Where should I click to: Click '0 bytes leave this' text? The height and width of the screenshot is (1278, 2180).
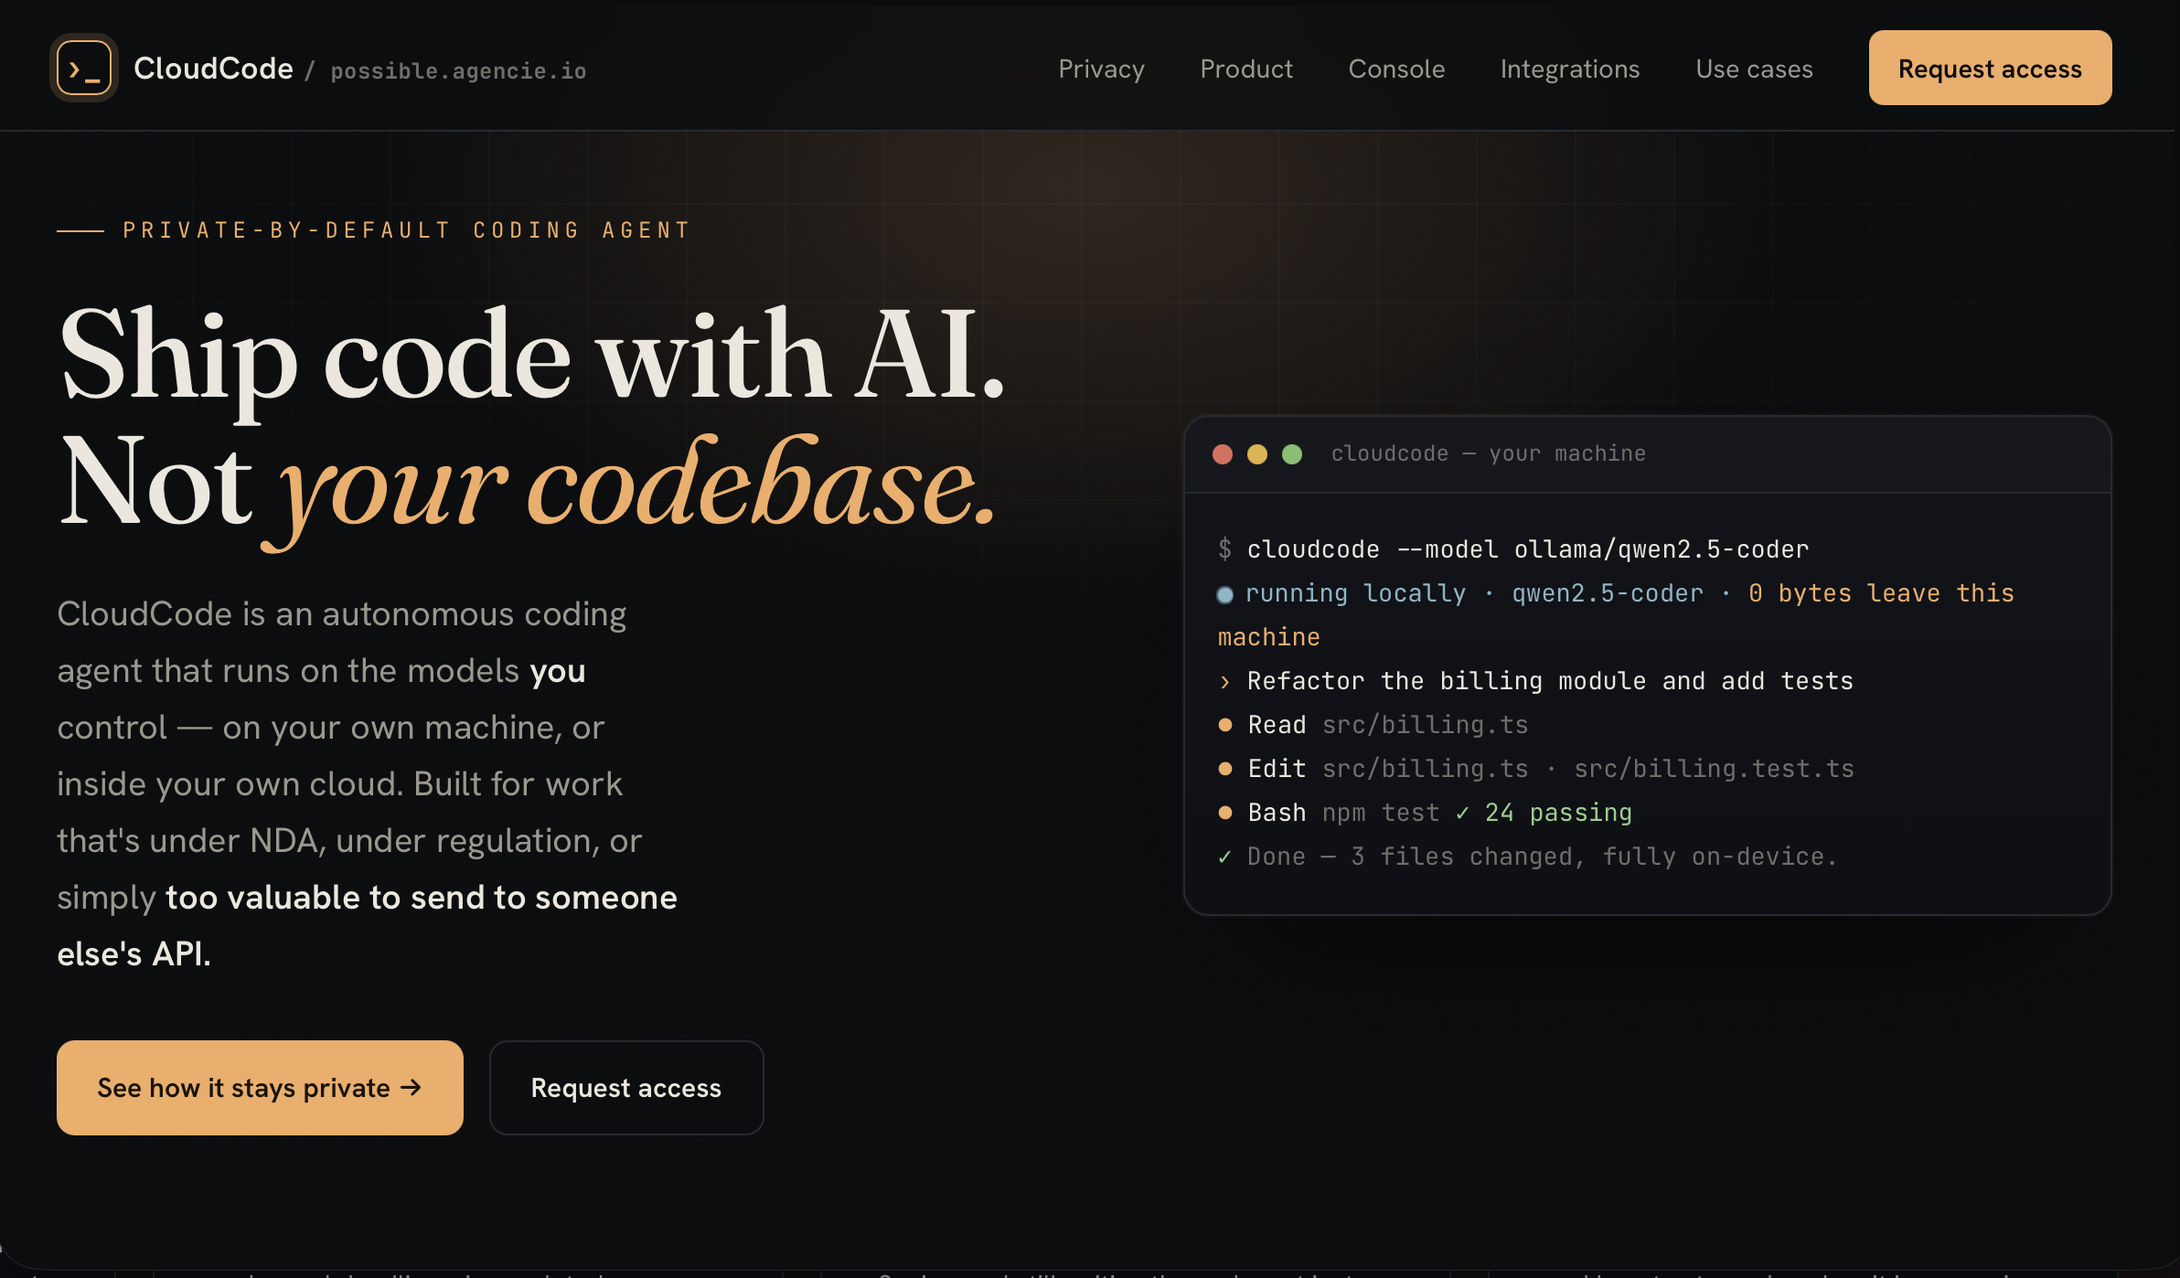1881,593
